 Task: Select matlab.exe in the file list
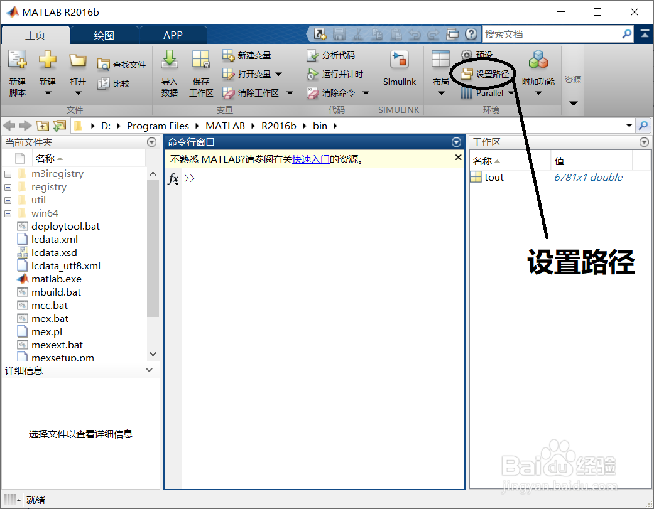(x=57, y=279)
